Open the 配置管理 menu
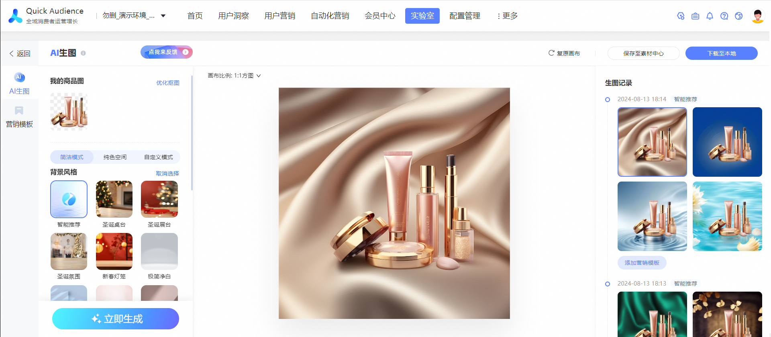The height and width of the screenshot is (337, 771). [465, 16]
